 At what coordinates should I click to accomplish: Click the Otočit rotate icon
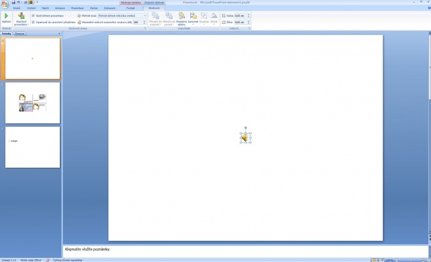[x=214, y=17]
